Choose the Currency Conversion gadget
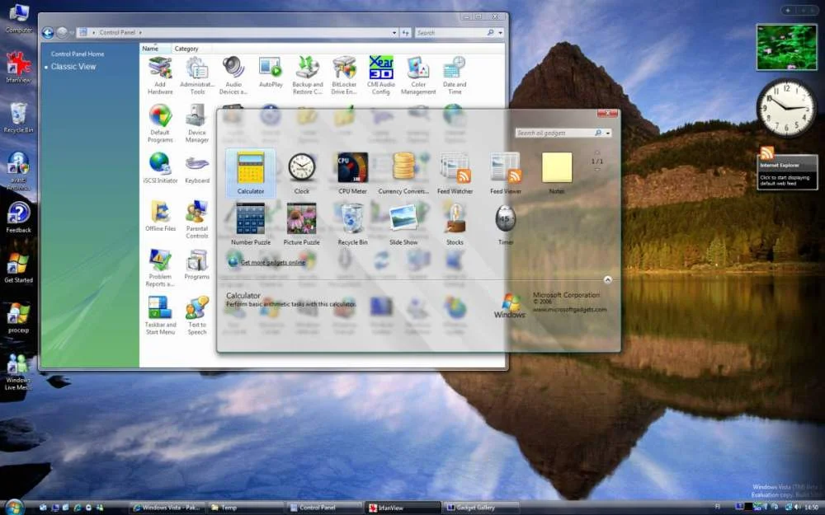The width and height of the screenshot is (825, 515). point(403,168)
